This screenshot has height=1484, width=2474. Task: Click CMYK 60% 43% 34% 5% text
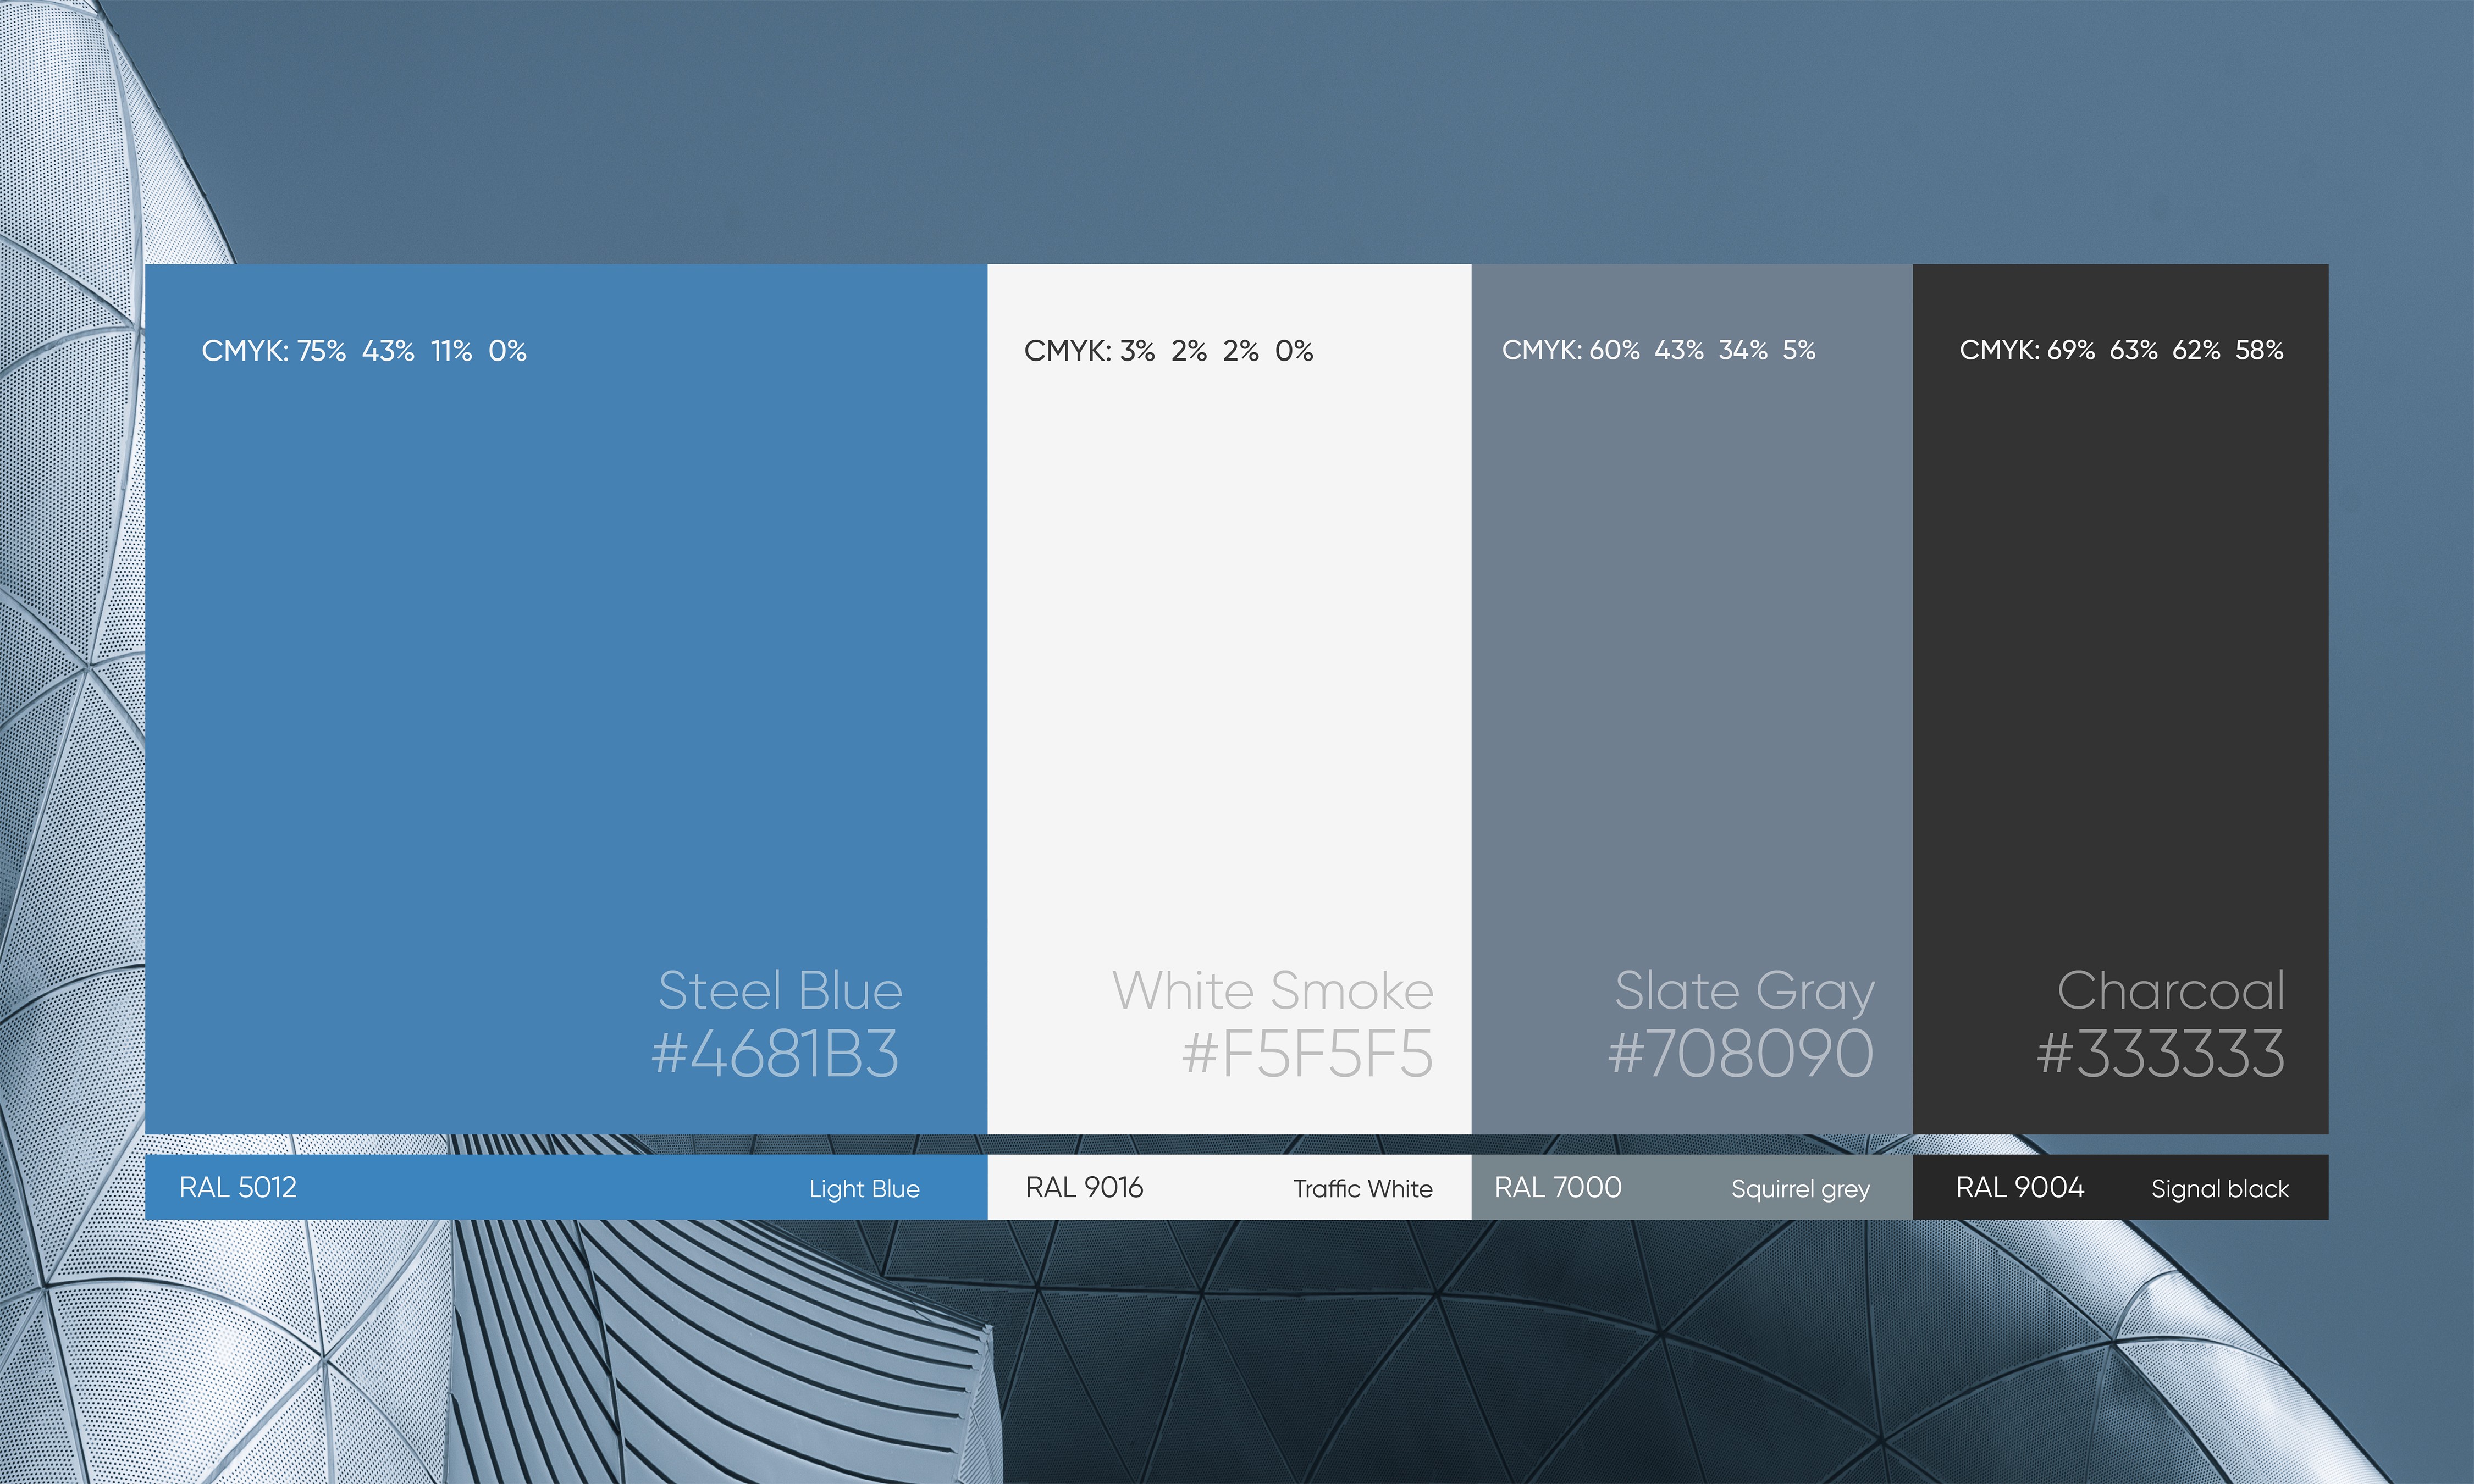pos(1658,350)
